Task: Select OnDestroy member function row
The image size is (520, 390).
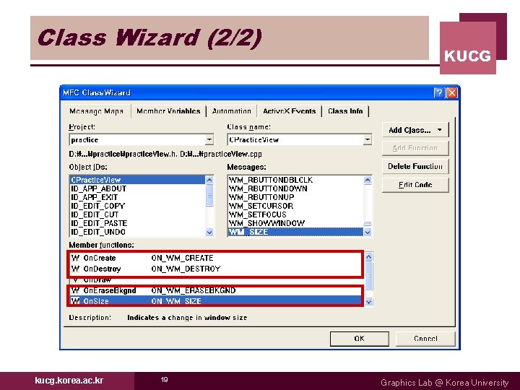Action: pyautogui.click(x=215, y=269)
